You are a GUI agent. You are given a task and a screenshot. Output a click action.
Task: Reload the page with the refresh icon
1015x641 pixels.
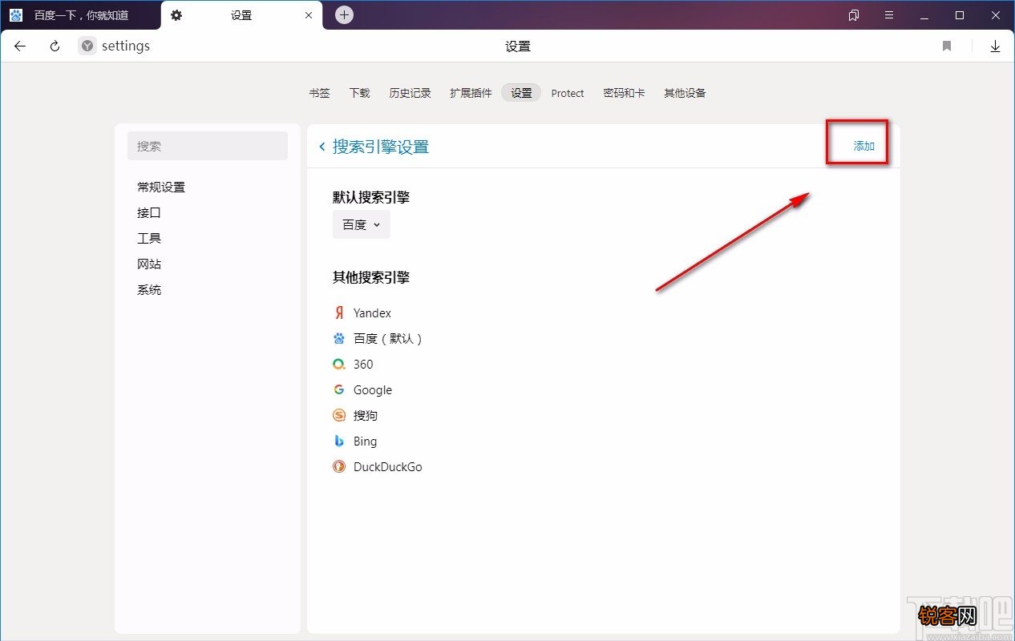tap(55, 46)
